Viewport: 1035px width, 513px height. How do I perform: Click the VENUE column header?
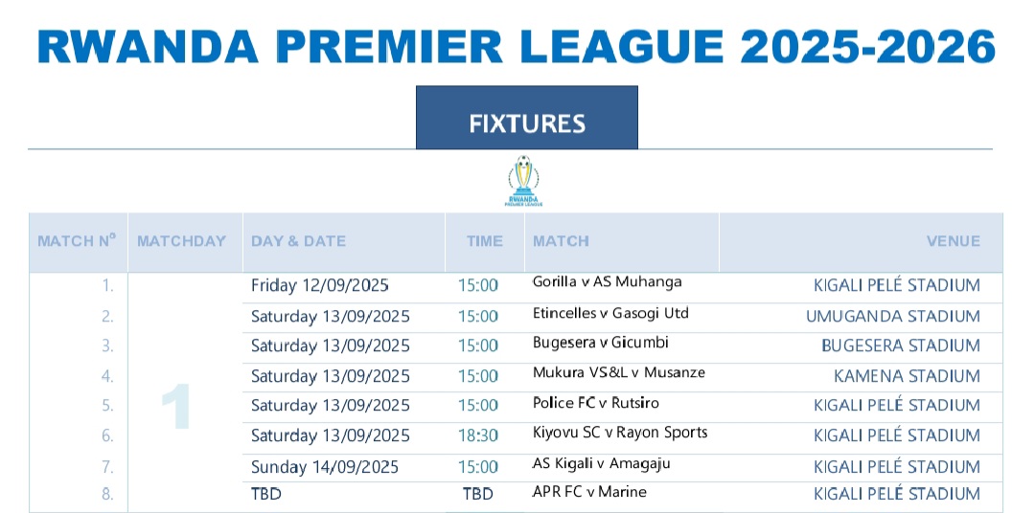click(953, 241)
